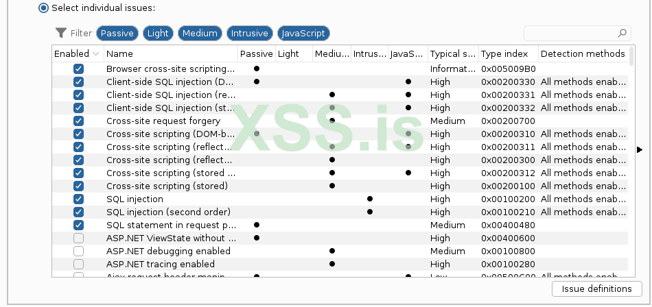Click the Detection methods column header
Screen dimensions: 652x307
point(582,53)
